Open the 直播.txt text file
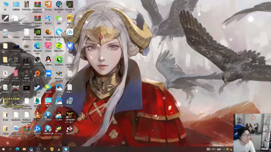Screen dimensions: 271x152 point(69,87)
